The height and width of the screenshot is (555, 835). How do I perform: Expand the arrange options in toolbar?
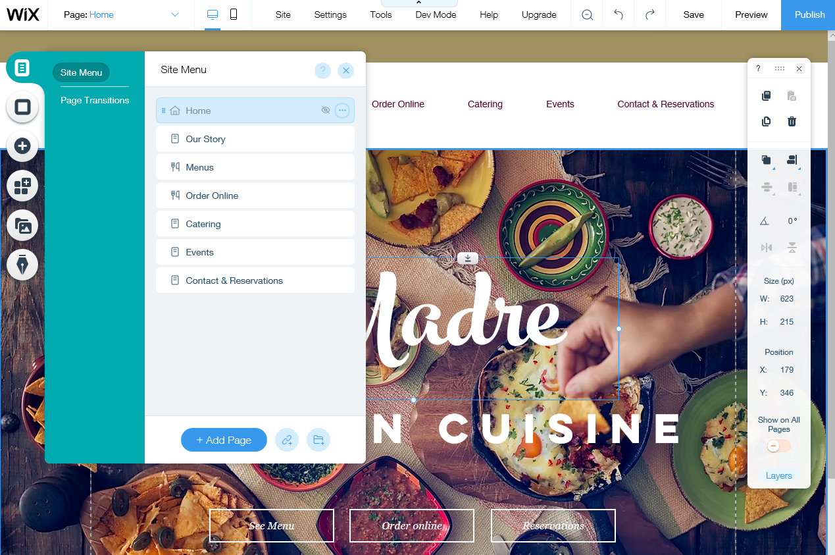(767, 161)
